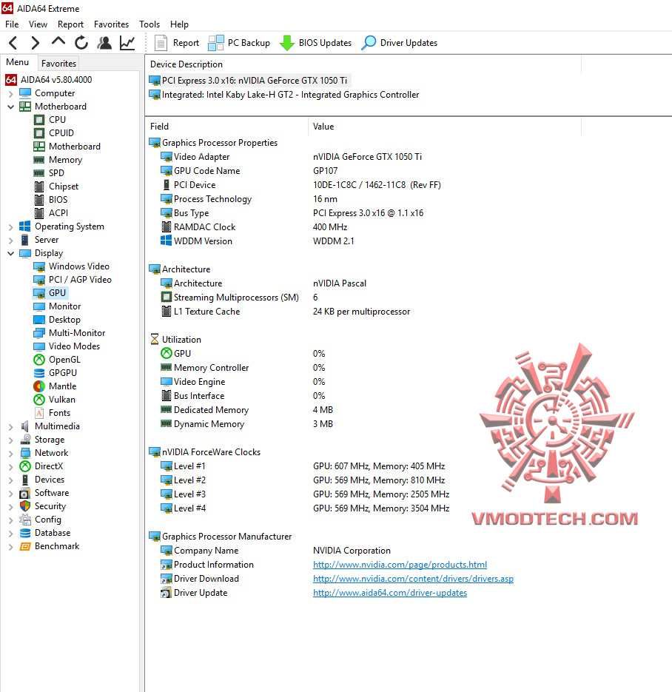Image resolution: width=672 pixels, height=692 pixels.
Task: Open the user/manage reports icon
Action: (104, 43)
